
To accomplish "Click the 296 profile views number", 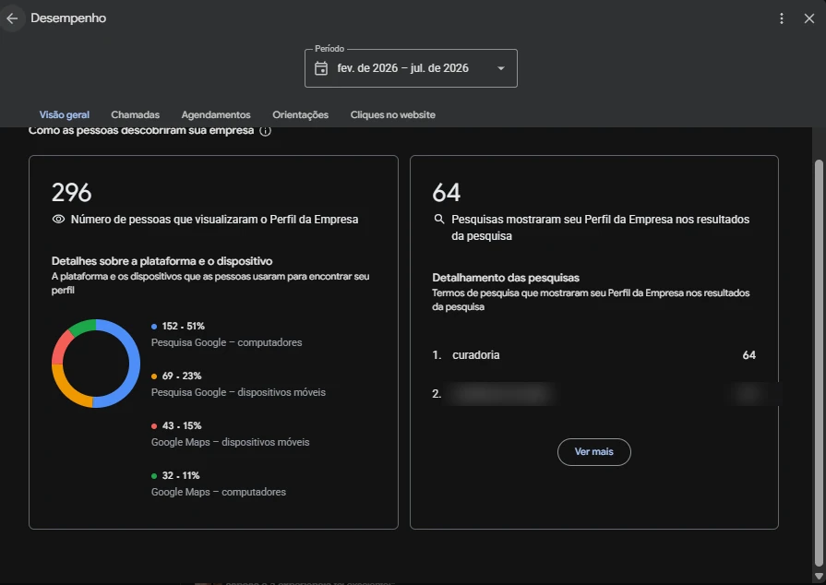I will [72, 193].
